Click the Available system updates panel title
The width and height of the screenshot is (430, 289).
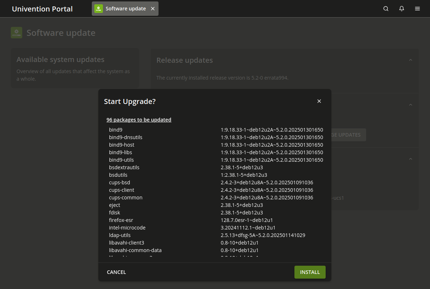(x=60, y=60)
